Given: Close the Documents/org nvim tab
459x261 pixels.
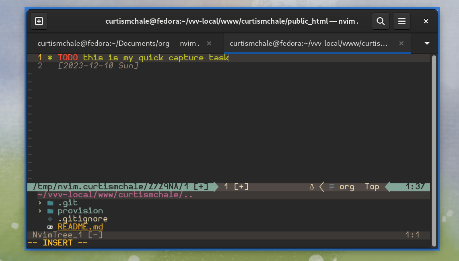Looking at the screenshot, I should [x=209, y=43].
